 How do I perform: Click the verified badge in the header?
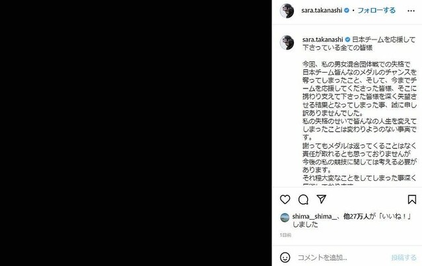(347, 11)
